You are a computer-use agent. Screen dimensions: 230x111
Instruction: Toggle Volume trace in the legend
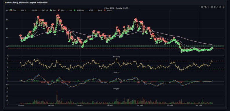(x=107, y=10)
